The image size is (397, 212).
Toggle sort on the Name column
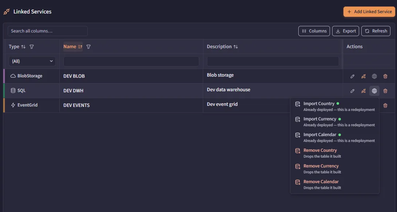[x=73, y=47]
